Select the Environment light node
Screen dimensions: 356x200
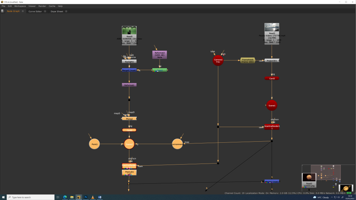pos(177,144)
